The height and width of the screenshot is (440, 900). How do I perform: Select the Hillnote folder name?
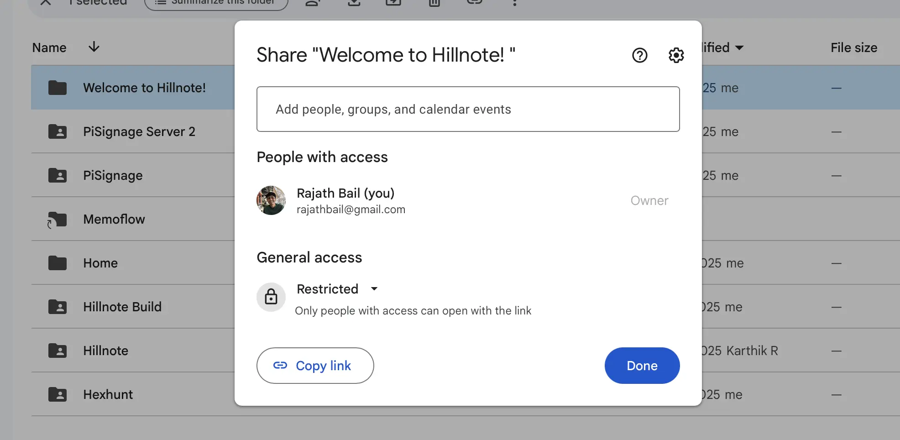tap(105, 351)
